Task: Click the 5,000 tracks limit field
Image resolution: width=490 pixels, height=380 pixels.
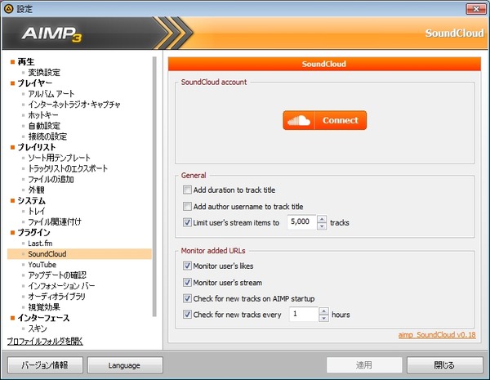Action: point(302,222)
